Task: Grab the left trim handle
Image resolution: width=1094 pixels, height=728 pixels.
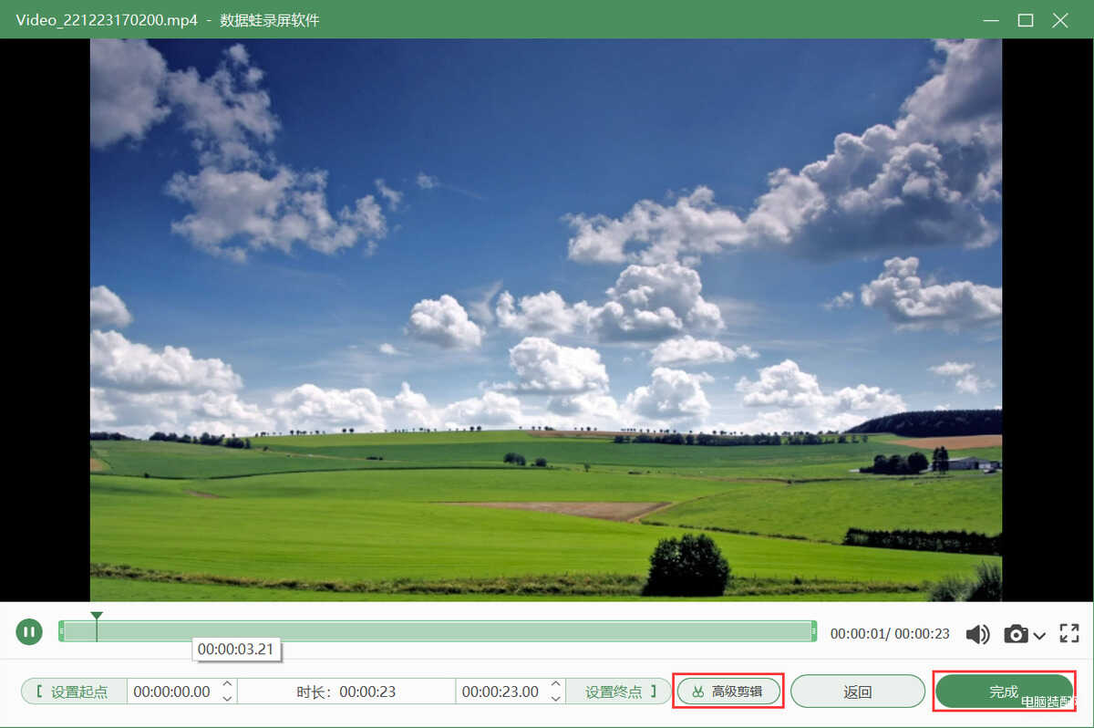Action: click(x=62, y=631)
